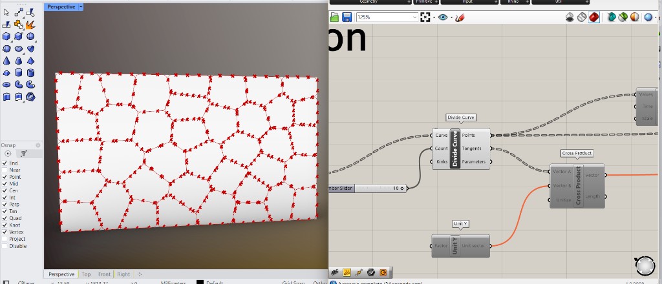
Task: Click the Explode (orange burst) tool
Action: (x=30, y=25)
